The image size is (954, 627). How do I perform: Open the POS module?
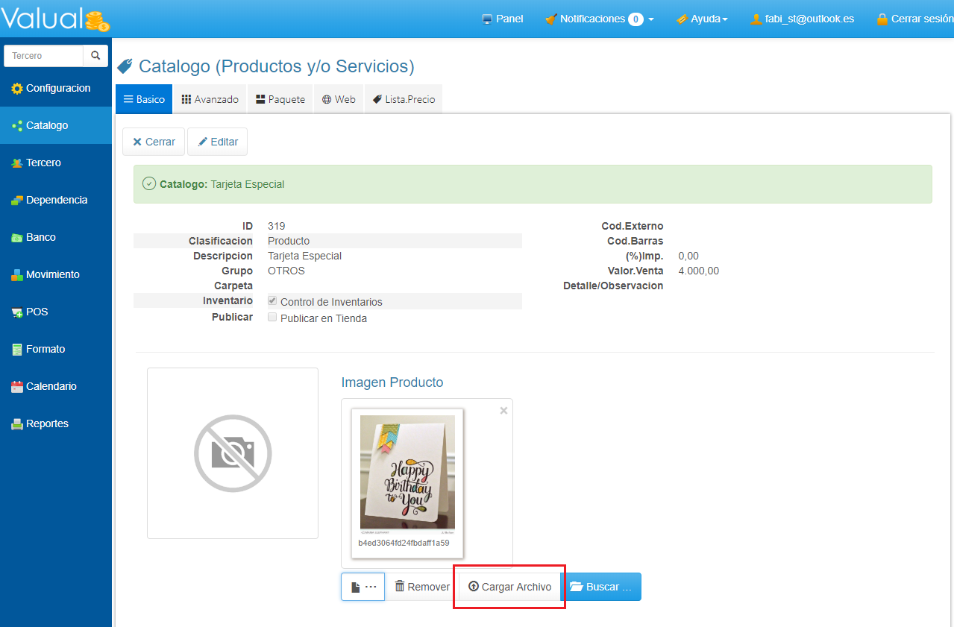[36, 312]
